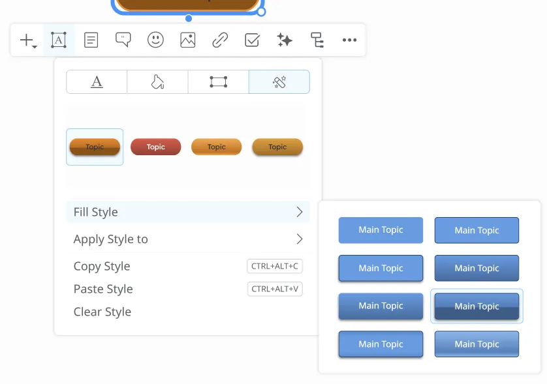The image size is (547, 384).
Task: Switch to the fill bucket tab
Action: pos(157,82)
